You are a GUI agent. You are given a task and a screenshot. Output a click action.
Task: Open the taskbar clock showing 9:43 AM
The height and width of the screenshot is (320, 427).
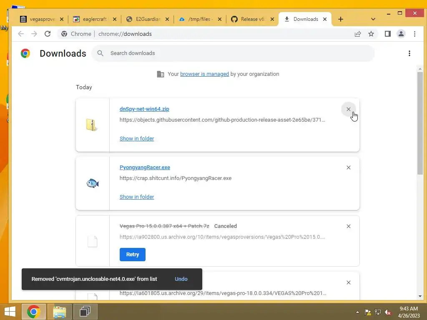click(x=409, y=312)
